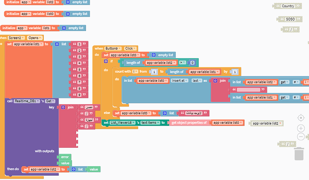Image resolution: width=309 pixels, height=180 pixels.
Task: Edit the number 0 in comparison block
Action: tap(193, 63)
